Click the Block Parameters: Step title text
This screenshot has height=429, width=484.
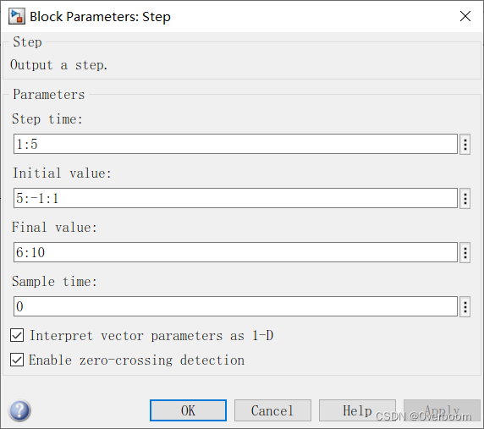pos(100,17)
